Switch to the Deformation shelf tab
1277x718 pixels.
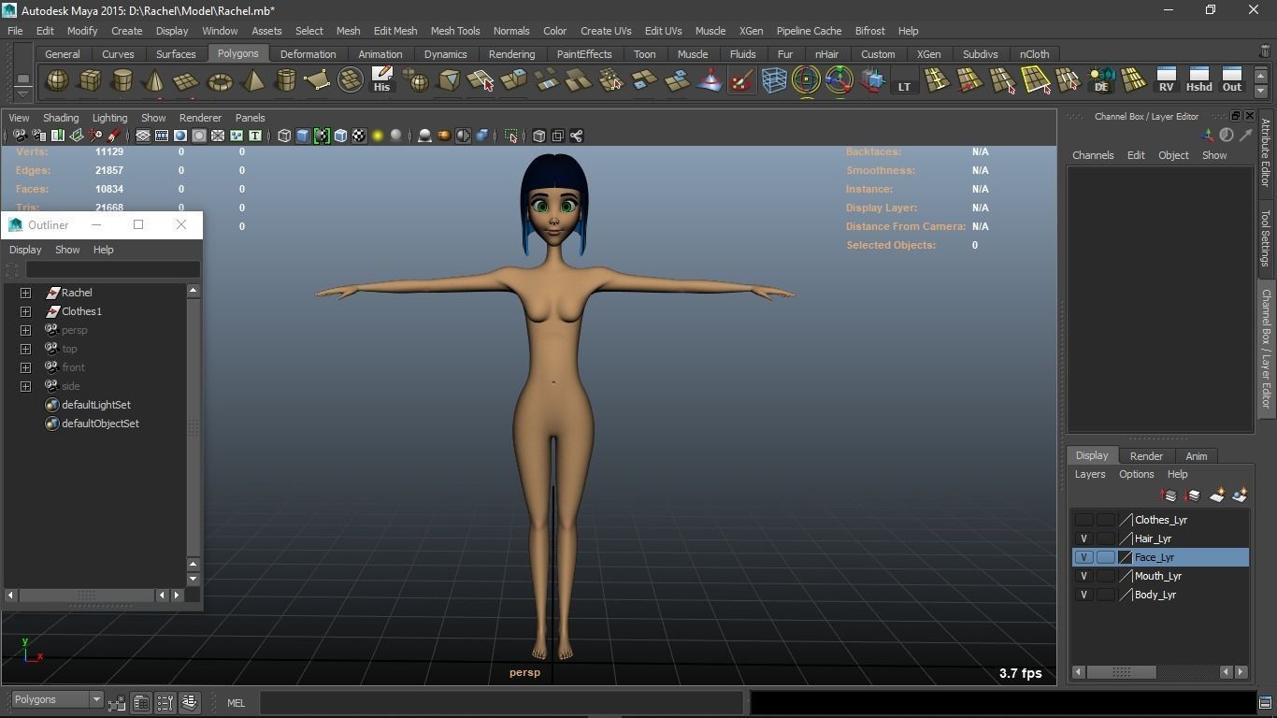pos(308,54)
